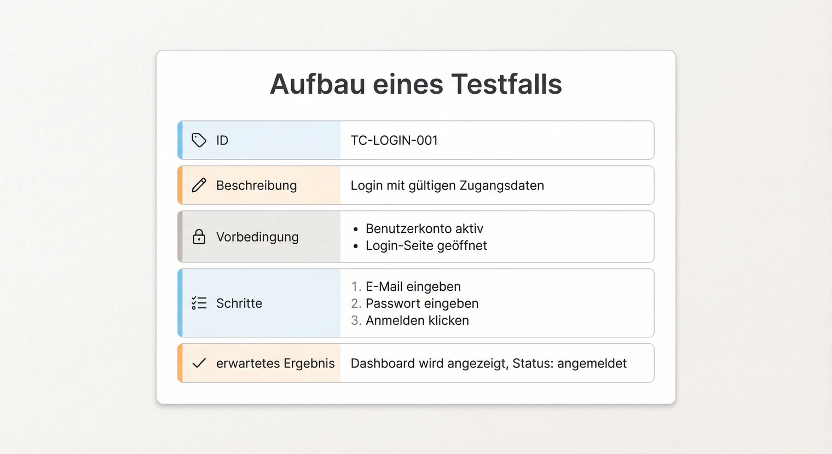The width and height of the screenshot is (832, 454).
Task: Click the text 'Dashboard wird angezeigt, Status: angemeldet'
Action: (x=489, y=363)
